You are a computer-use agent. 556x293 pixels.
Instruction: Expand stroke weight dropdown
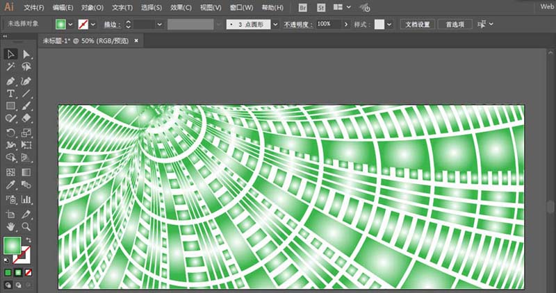(160, 24)
